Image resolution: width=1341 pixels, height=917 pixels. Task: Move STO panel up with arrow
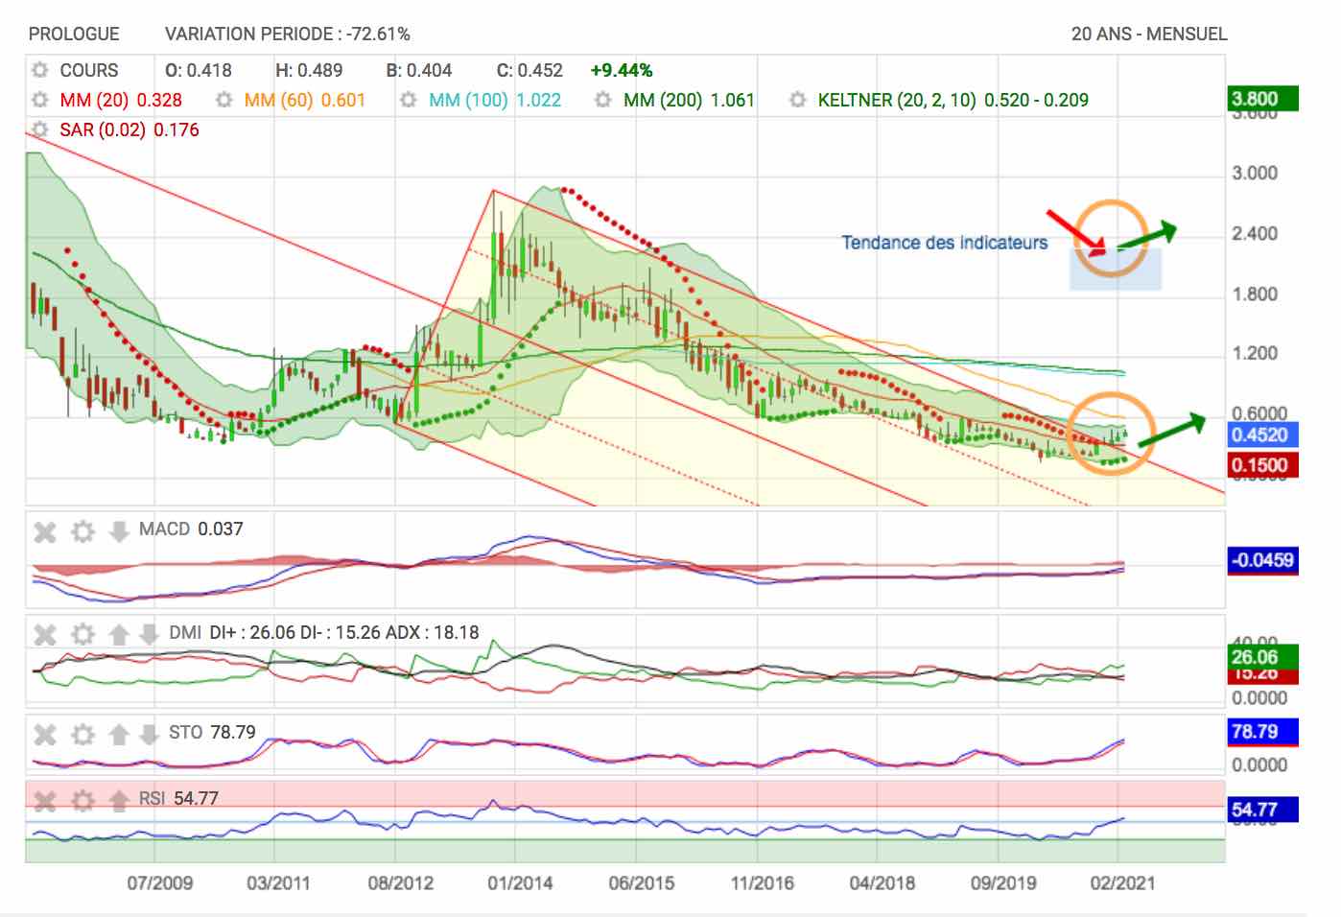coord(119,735)
